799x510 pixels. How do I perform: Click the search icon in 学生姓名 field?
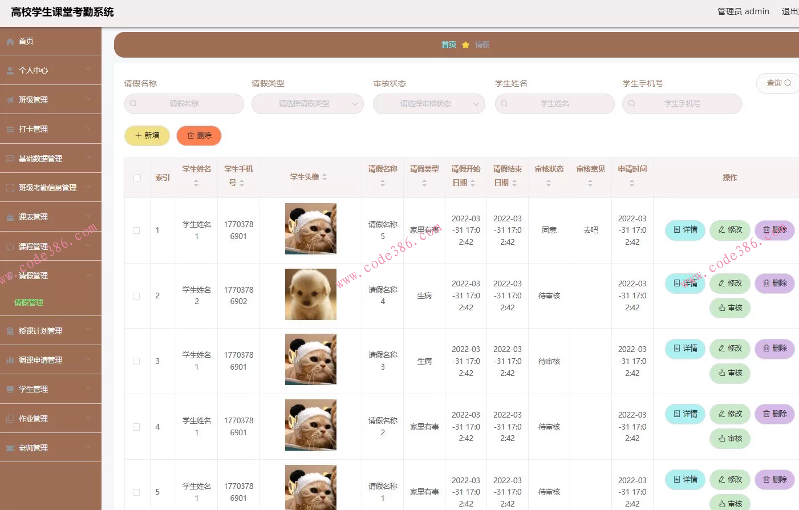click(504, 104)
